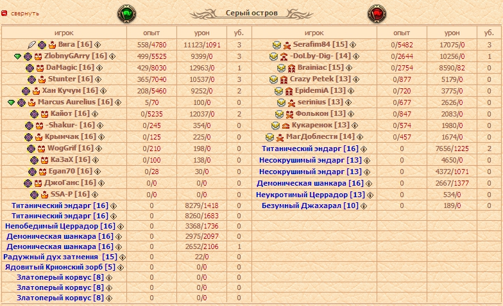Open player profile SSA-P [16]
This screenshot has height=306, width=503.
coord(70,194)
